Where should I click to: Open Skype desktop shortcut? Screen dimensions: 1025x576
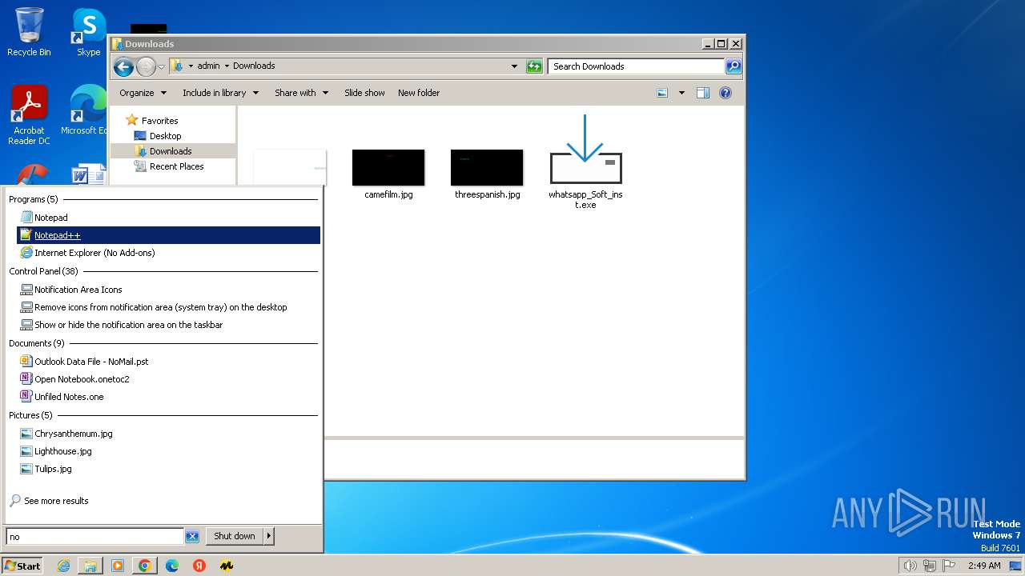88,32
